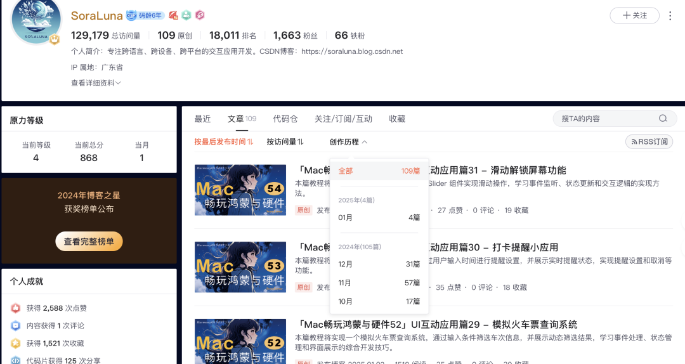Click 66 铁粉 stat
Screen dimensions: 685x364
click(349, 36)
